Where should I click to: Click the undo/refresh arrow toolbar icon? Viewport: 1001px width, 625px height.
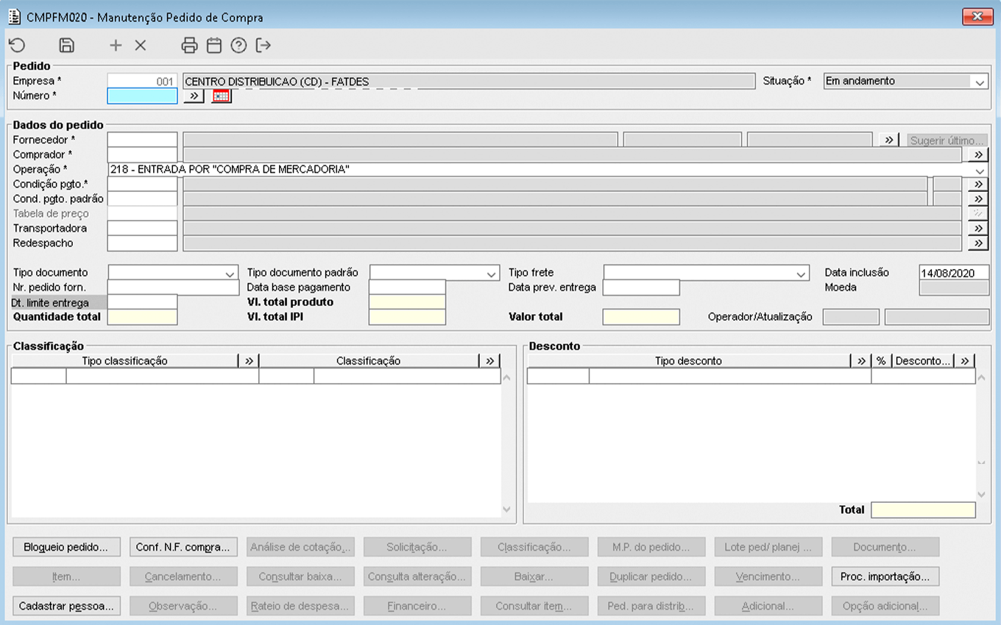point(17,46)
